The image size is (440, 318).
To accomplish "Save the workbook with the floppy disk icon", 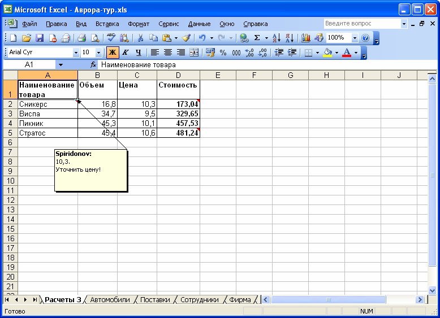I will pyautogui.click(x=40, y=38).
